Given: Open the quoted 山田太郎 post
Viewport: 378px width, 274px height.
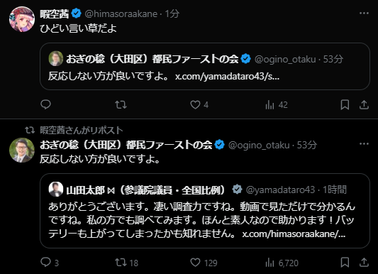Looking at the screenshot, I should [x=205, y=211].
